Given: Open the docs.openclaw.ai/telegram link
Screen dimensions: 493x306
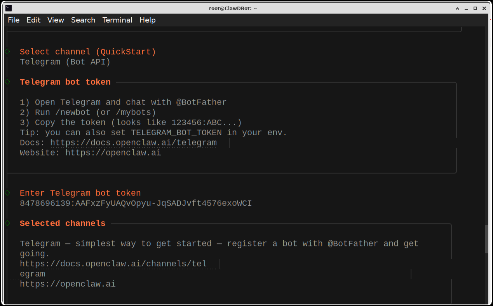Looking at the screenshot, I should [133, 143].
